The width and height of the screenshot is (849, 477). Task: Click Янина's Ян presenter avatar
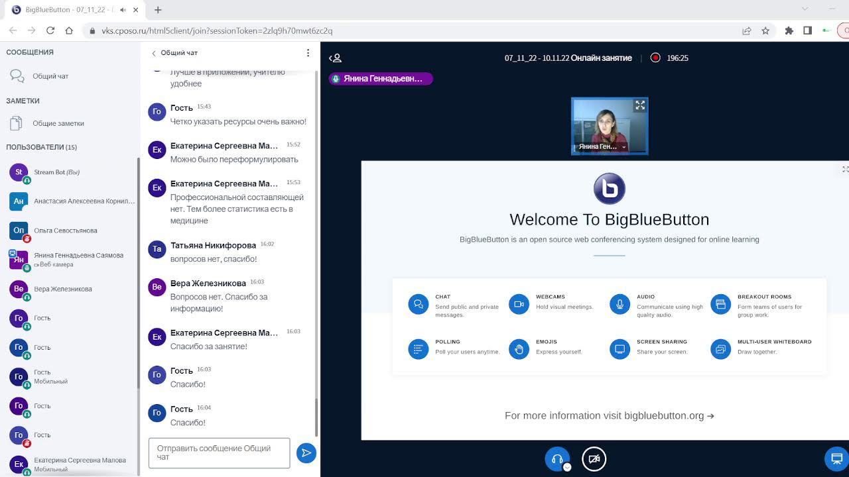(x=19, y=260)
